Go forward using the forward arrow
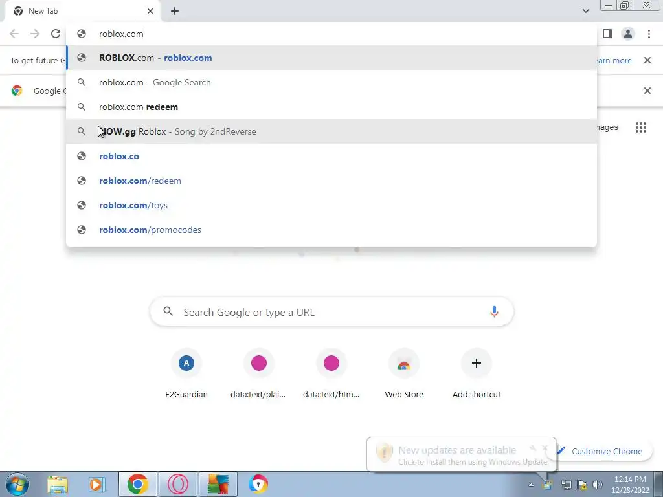 pos(35,34)
